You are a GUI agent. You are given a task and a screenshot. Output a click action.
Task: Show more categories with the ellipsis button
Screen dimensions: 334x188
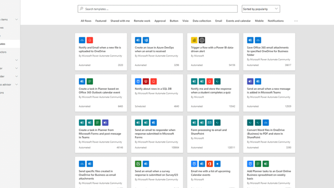pyautogui.click(x=296, y=21)
